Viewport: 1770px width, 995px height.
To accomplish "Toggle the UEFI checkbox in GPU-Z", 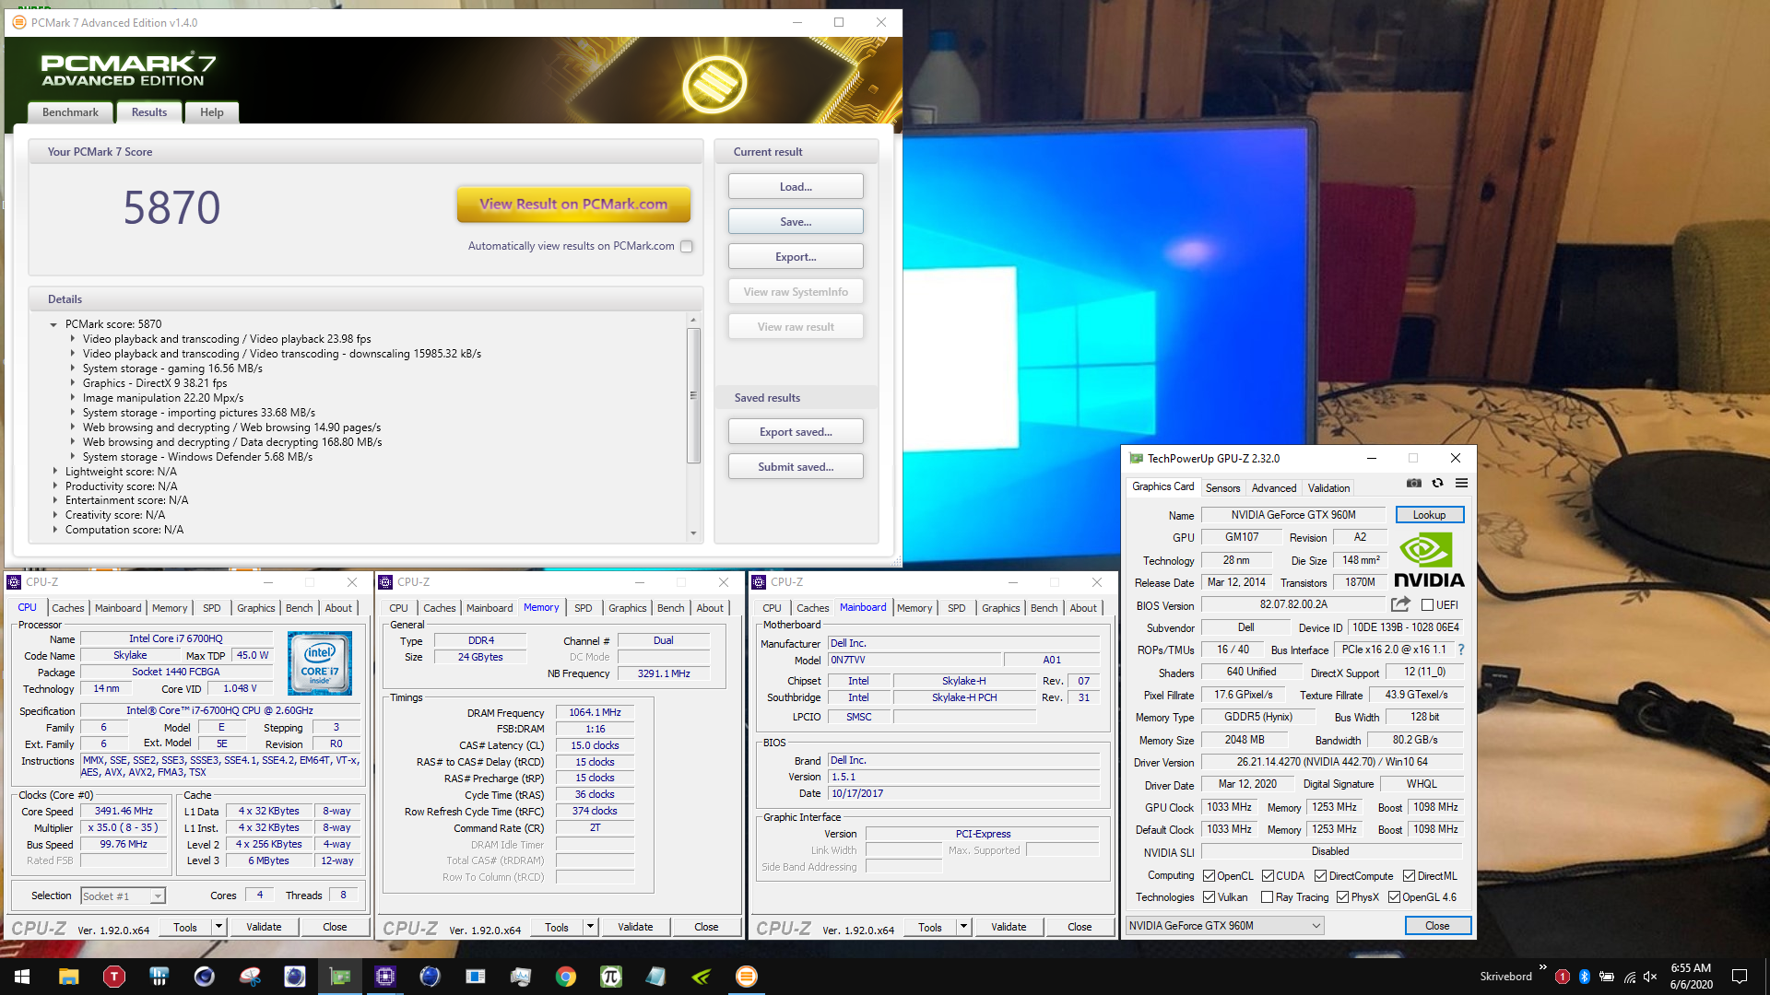I will (1427, 605).
